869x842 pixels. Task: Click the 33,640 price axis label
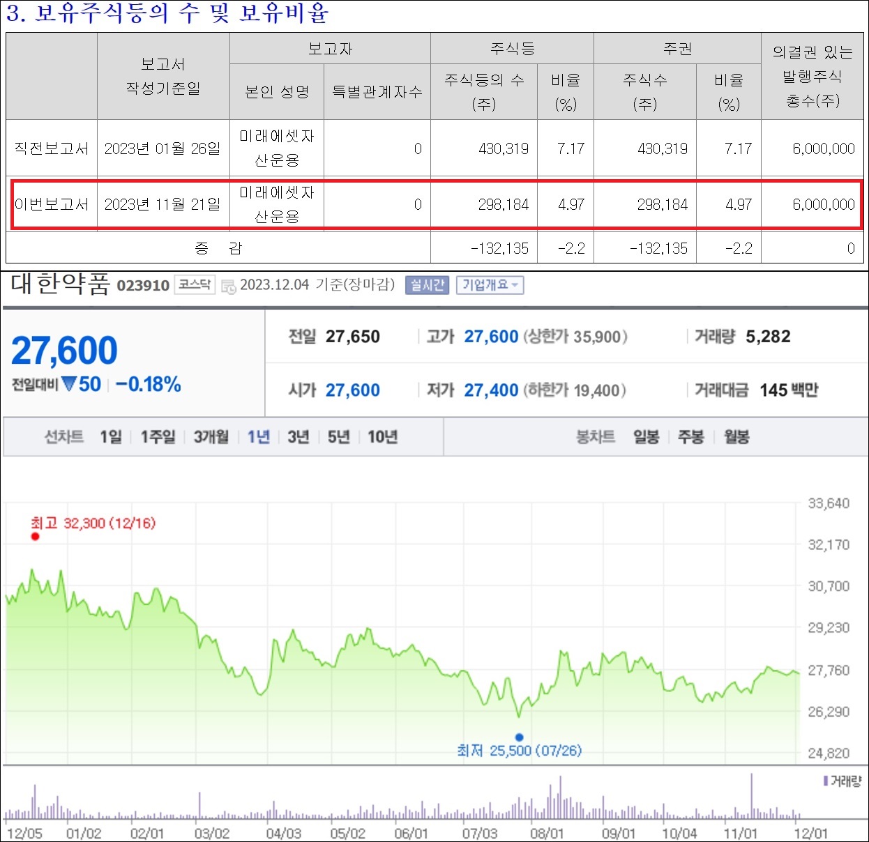829,503
